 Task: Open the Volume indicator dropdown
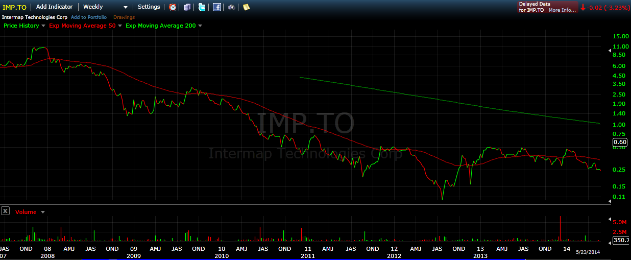tap(43, 212)
